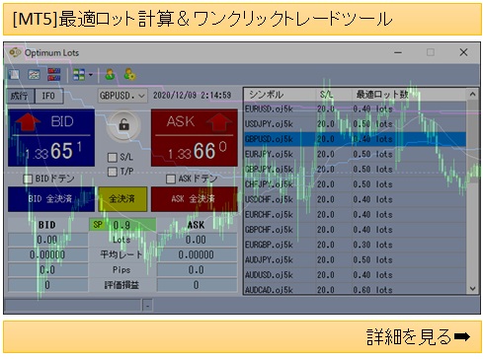The image size is (483, 359).
Task: Click the red and blue panels toolbar icon
Action: pyautogui.click(x=54, y=75)
